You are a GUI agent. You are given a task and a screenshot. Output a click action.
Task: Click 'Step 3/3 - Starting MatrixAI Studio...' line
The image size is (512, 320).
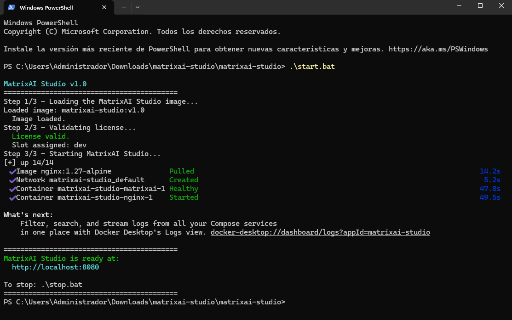[x=82, y=154]
